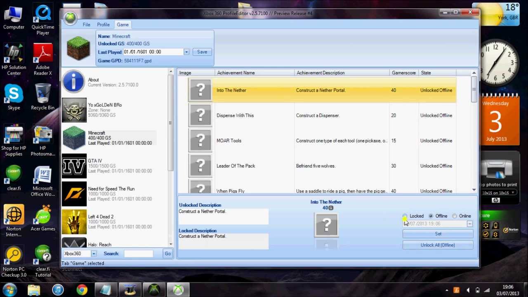Select the Minecraft game icon in sidebar list
The height and width of the screenshot is (297, 528).
click(x=74, y=138)
